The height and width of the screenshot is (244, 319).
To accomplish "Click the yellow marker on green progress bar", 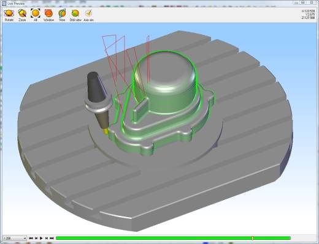I will pyautogui.click(x=253, y=238).
